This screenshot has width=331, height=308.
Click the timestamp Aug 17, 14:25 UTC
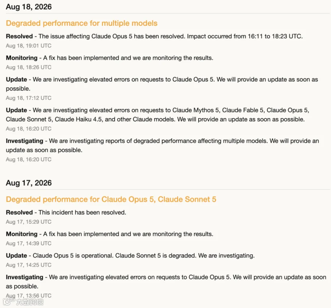(29, 265)
